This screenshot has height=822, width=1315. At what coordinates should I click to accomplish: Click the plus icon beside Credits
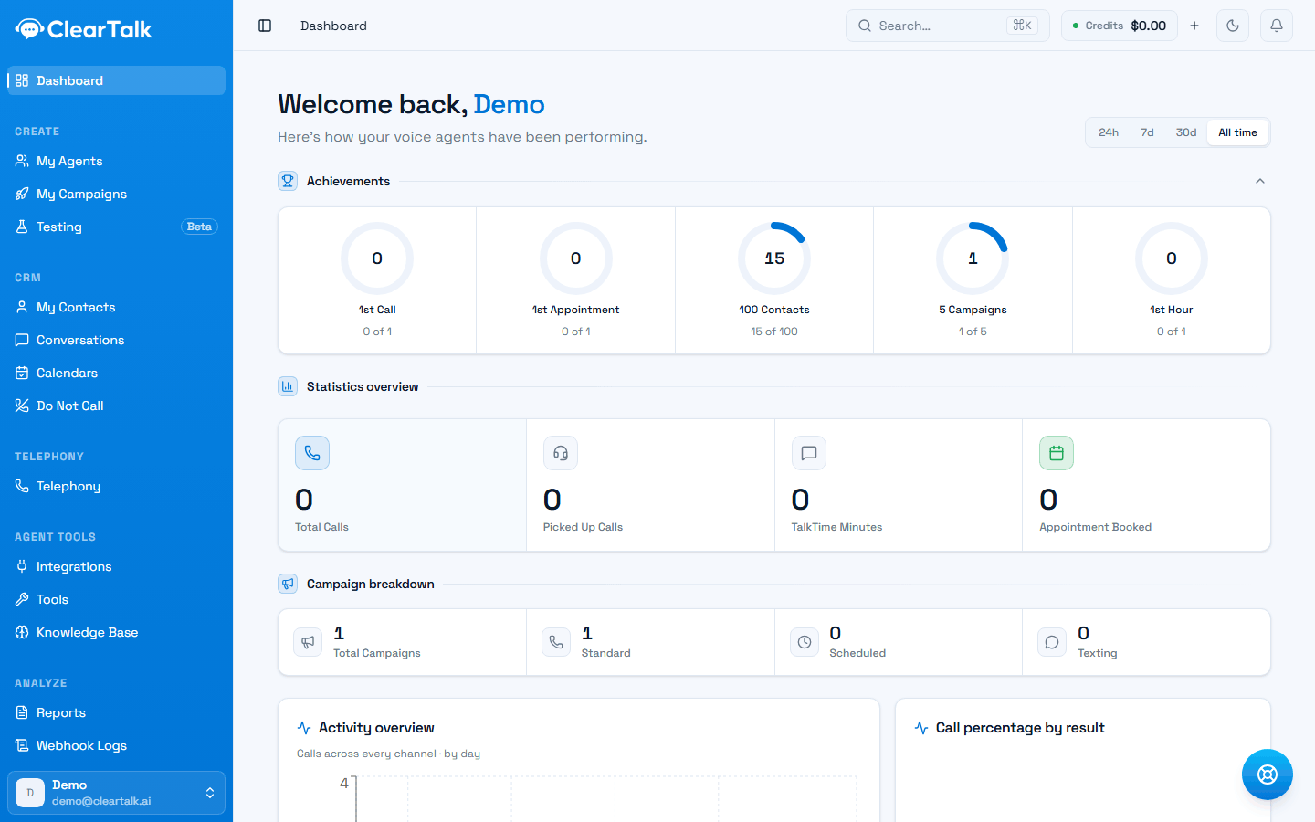point(1194,26)
